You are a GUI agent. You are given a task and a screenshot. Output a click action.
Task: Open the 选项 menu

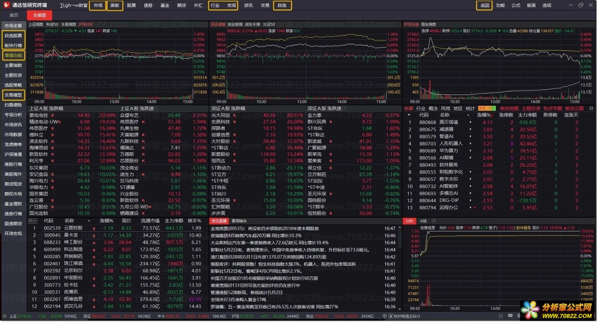(547, 6)
